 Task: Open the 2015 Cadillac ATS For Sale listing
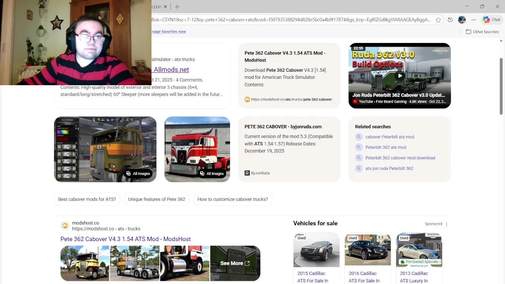pos(313,277)
